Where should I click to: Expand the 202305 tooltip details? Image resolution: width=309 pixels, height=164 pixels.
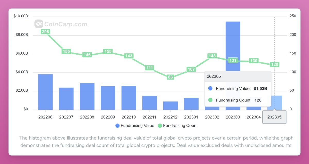coord(237,76)
